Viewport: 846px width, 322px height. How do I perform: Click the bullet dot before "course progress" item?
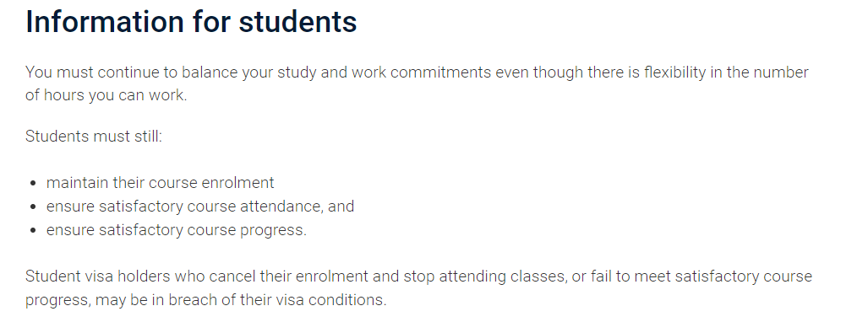(x=34, y=230)
